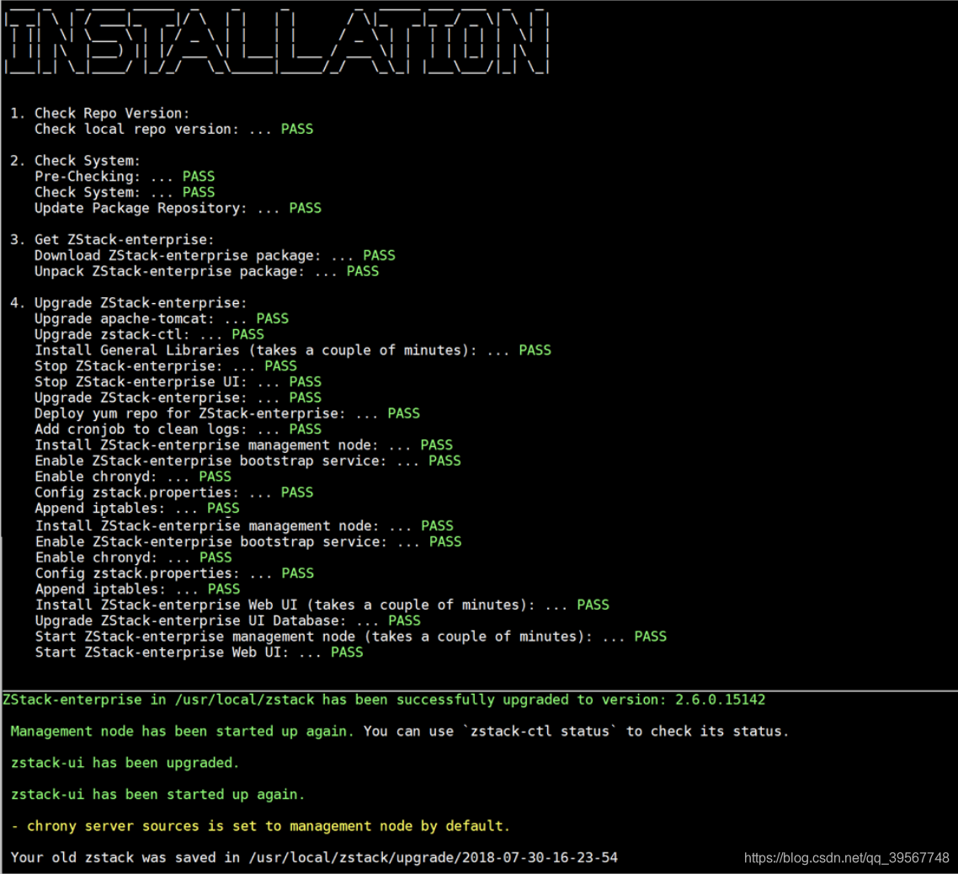958x874 pixels.
Task: Click 'Unpack ZStack-enterprise package' line
Action: click(206, 271)
